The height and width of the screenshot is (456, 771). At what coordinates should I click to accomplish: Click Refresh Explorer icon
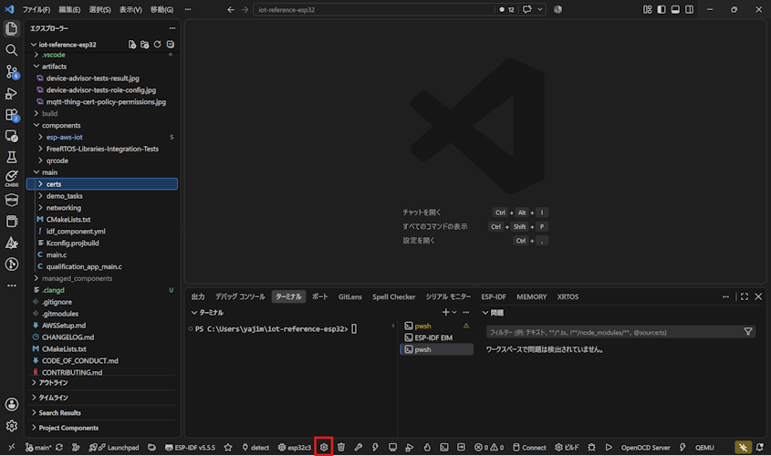coord(157,44)
